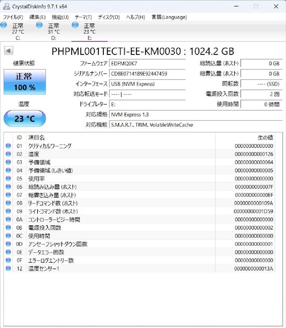Click status orb of エラーログエントリー数 row
Image resolution: width=286 pixels, height=328 pixels.
9,260
